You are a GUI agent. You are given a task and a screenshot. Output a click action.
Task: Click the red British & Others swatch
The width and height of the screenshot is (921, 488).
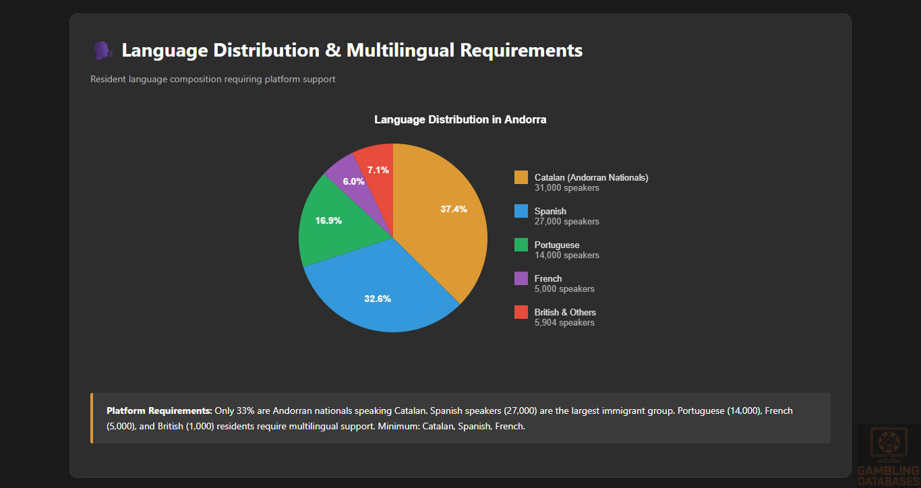tap(521, 312)
